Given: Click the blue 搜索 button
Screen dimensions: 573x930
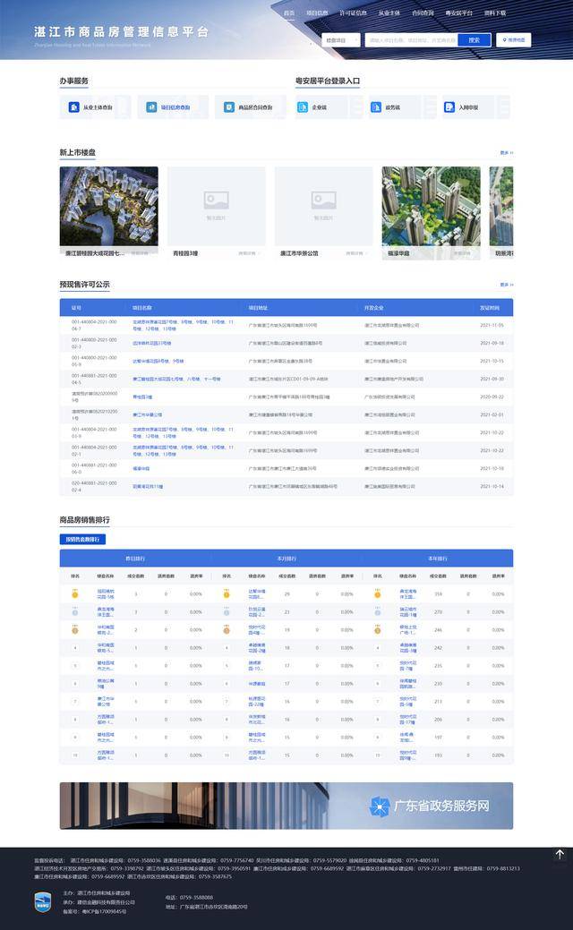Looking at the screenshot, I should tap(474, 40).
